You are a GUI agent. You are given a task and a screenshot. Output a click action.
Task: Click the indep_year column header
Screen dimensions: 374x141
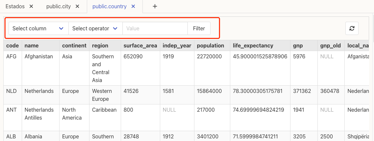(177, 45)
